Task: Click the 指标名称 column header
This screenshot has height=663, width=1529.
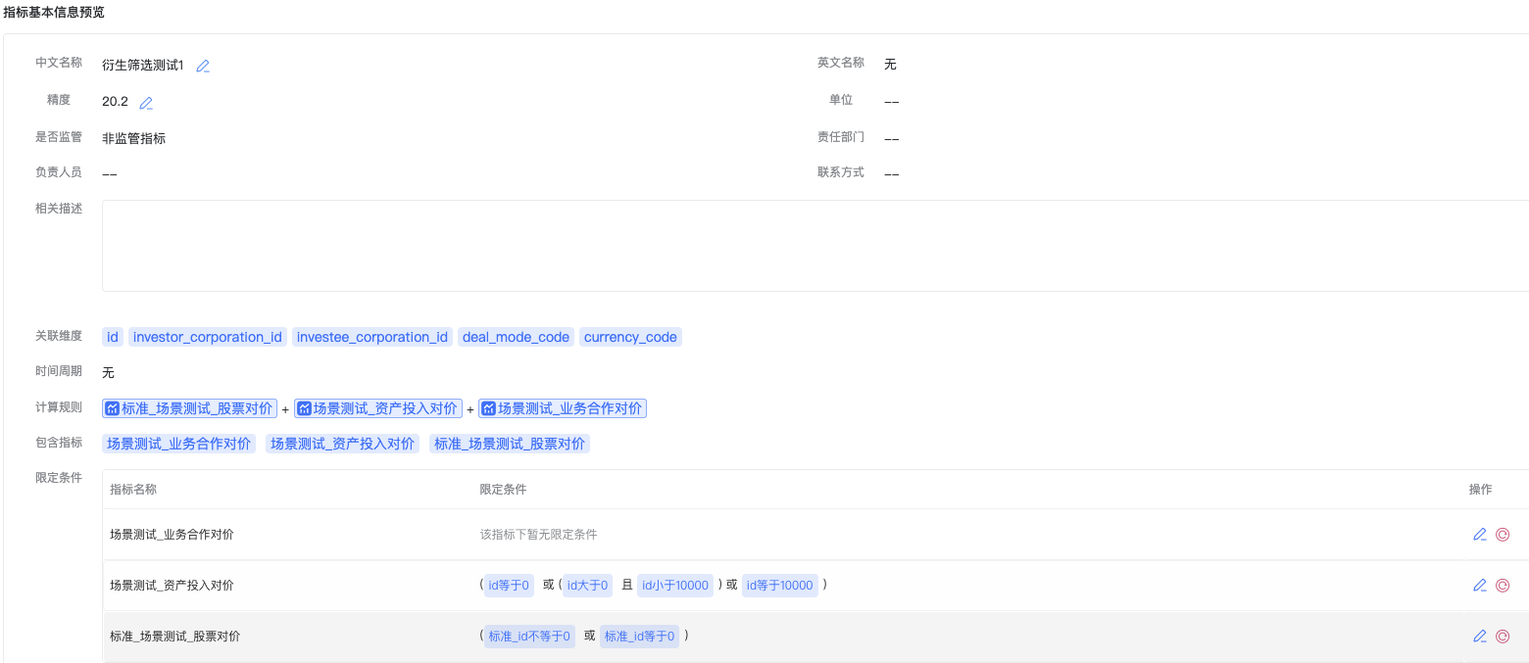Action: pyautogui.click(x=133, y=490)
